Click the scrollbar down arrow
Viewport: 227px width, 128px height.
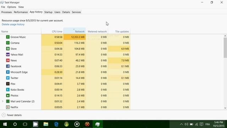pos(225,108)
